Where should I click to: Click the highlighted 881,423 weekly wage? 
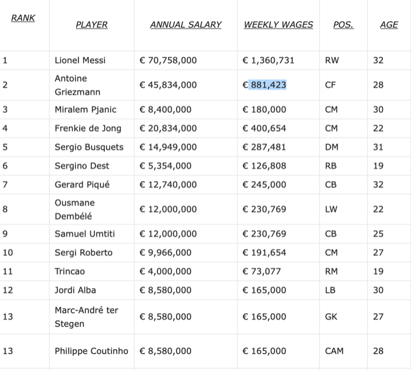pyautogui.click(x=268, y=85)
